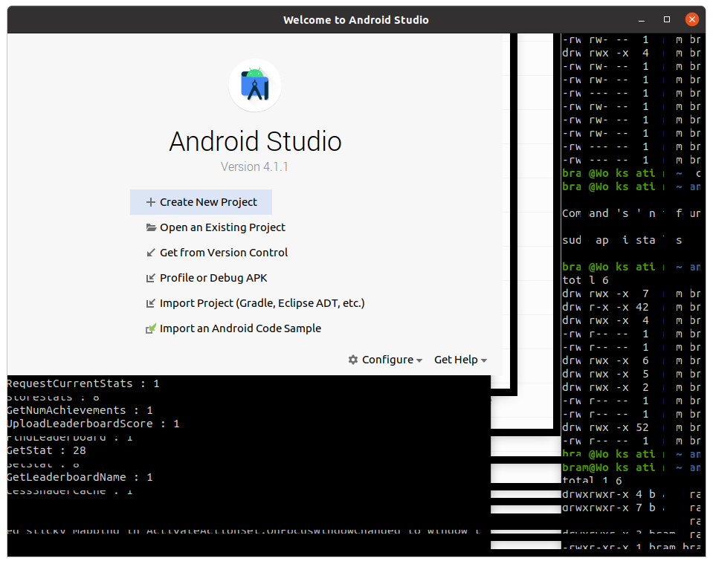Screen dimensions: 713x564
Task: Click the UploadLeaderboardScore : 1 line
Action: pyautogui.click(x=93, y=424)
